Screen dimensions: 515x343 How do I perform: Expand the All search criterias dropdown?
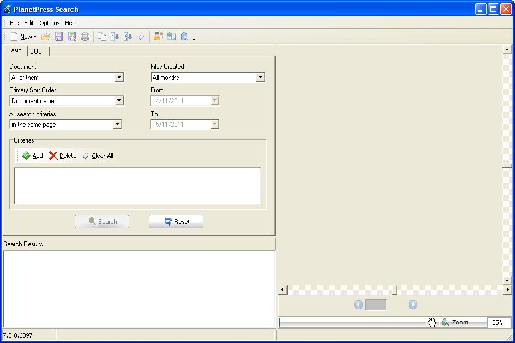117,125
